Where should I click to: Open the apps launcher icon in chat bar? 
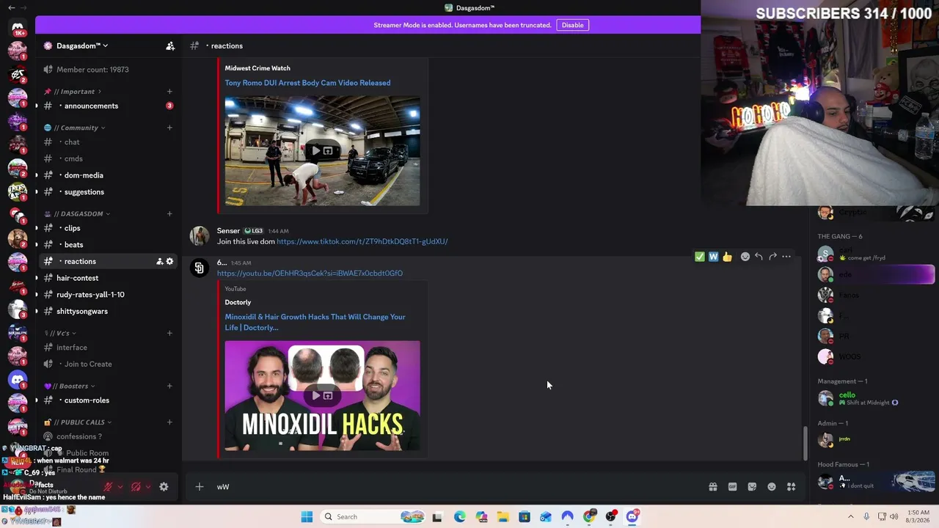coord(792,486)
